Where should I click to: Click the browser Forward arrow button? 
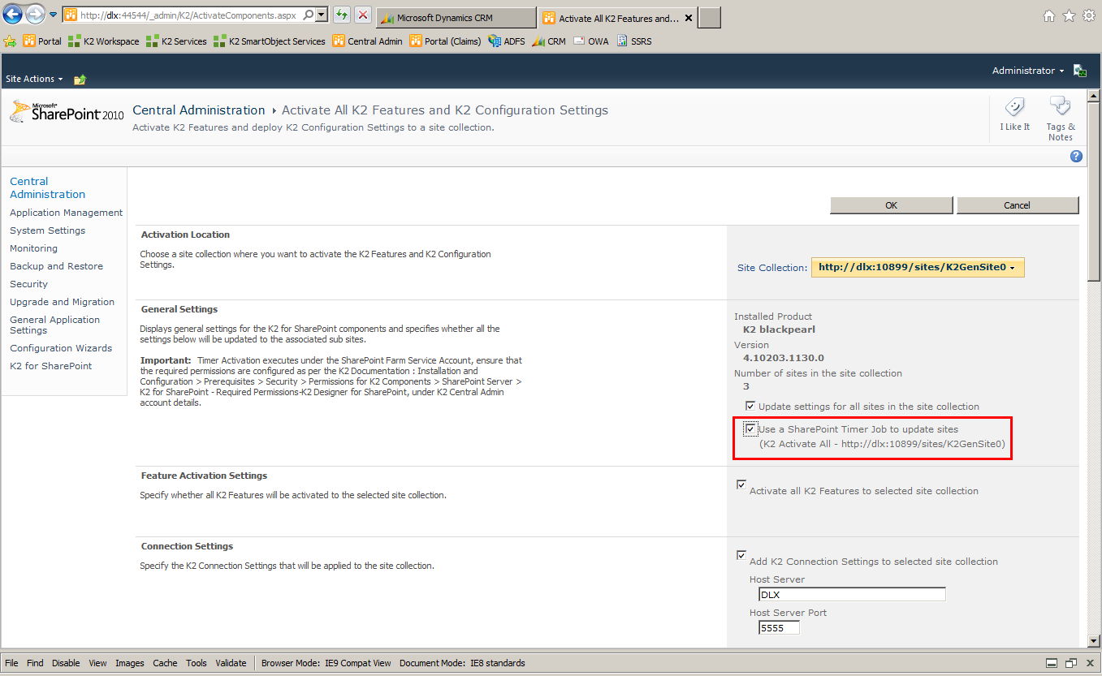(x=35, y=15)
